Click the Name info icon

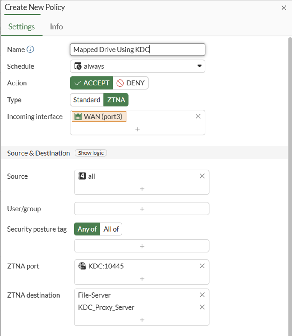(30, 50)
